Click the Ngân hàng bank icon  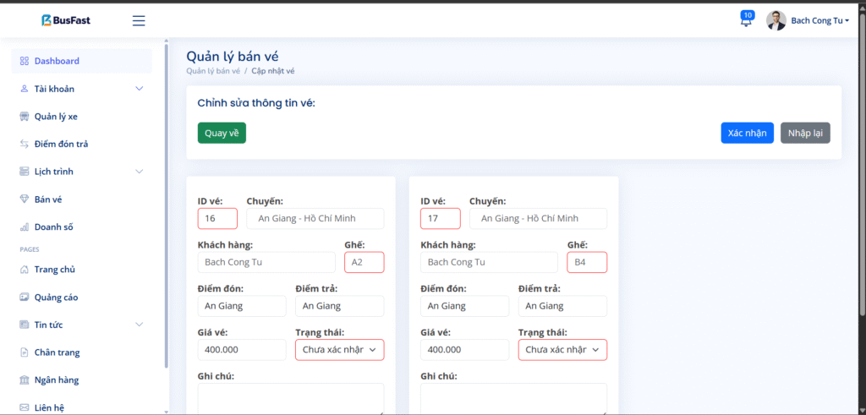pyautogui.click(x=25, y=380)
